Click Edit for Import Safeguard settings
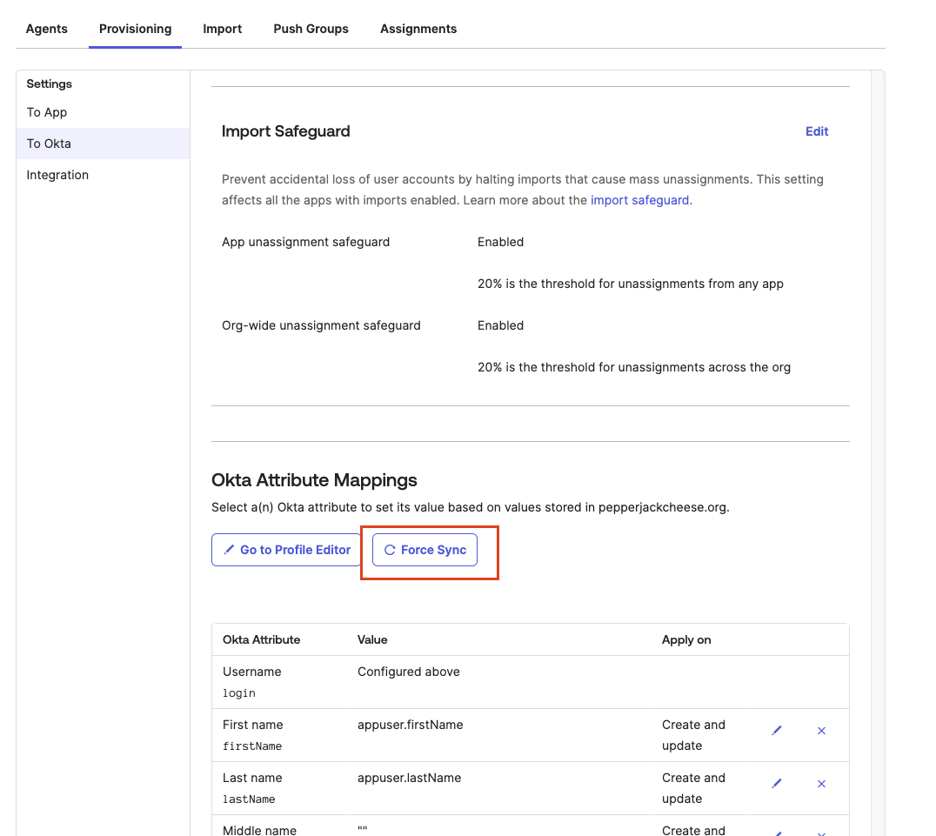This screenshot has width=936, height=836. coord(817,131)
